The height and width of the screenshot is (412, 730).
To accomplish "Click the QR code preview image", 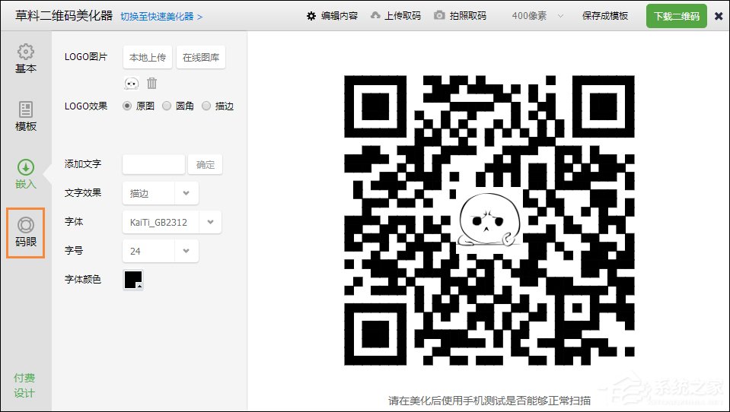I will click(x=489, y=220).
